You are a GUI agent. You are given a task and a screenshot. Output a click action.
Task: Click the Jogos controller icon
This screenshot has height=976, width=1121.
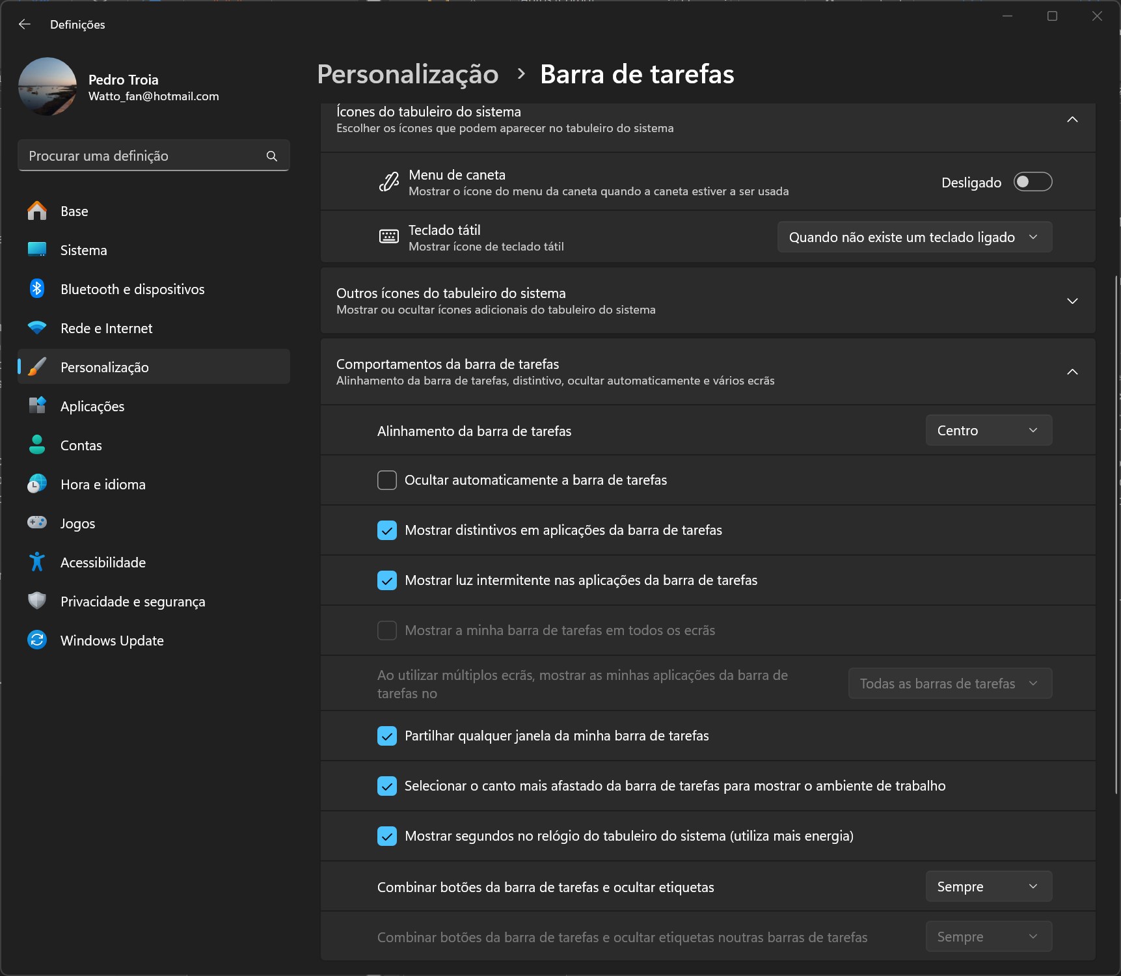point(37,523)
